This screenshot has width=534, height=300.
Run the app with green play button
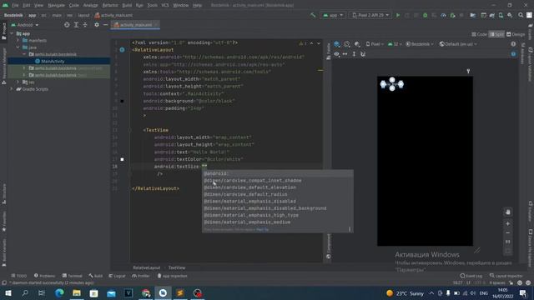(397, 15)
